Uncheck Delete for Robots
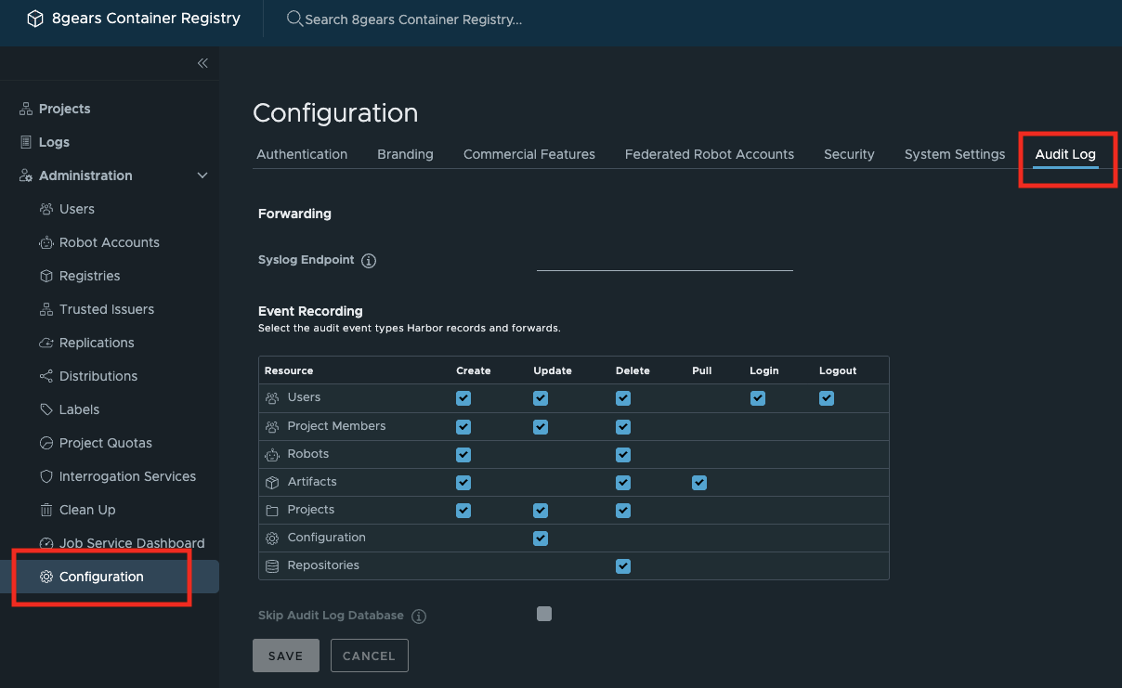The width and height of the screenshot is (1122, 688). coord(623,455)
